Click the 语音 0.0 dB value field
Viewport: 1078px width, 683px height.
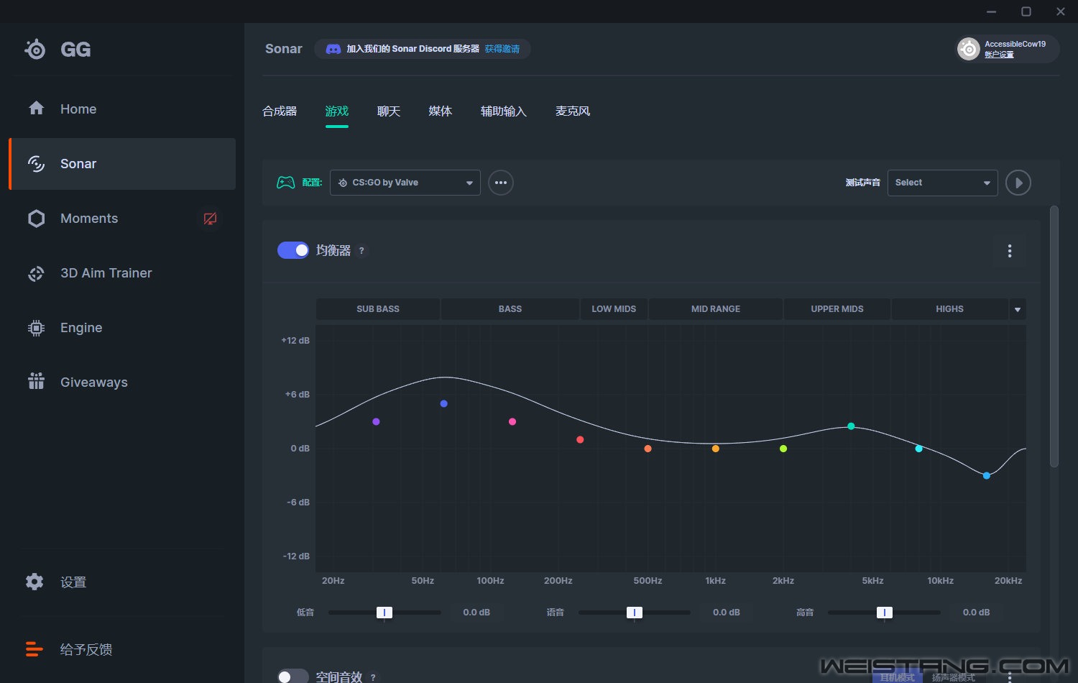(x=727, y=613)
